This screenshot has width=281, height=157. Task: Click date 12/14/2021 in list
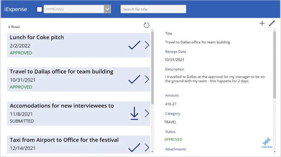tap(23, 148)
